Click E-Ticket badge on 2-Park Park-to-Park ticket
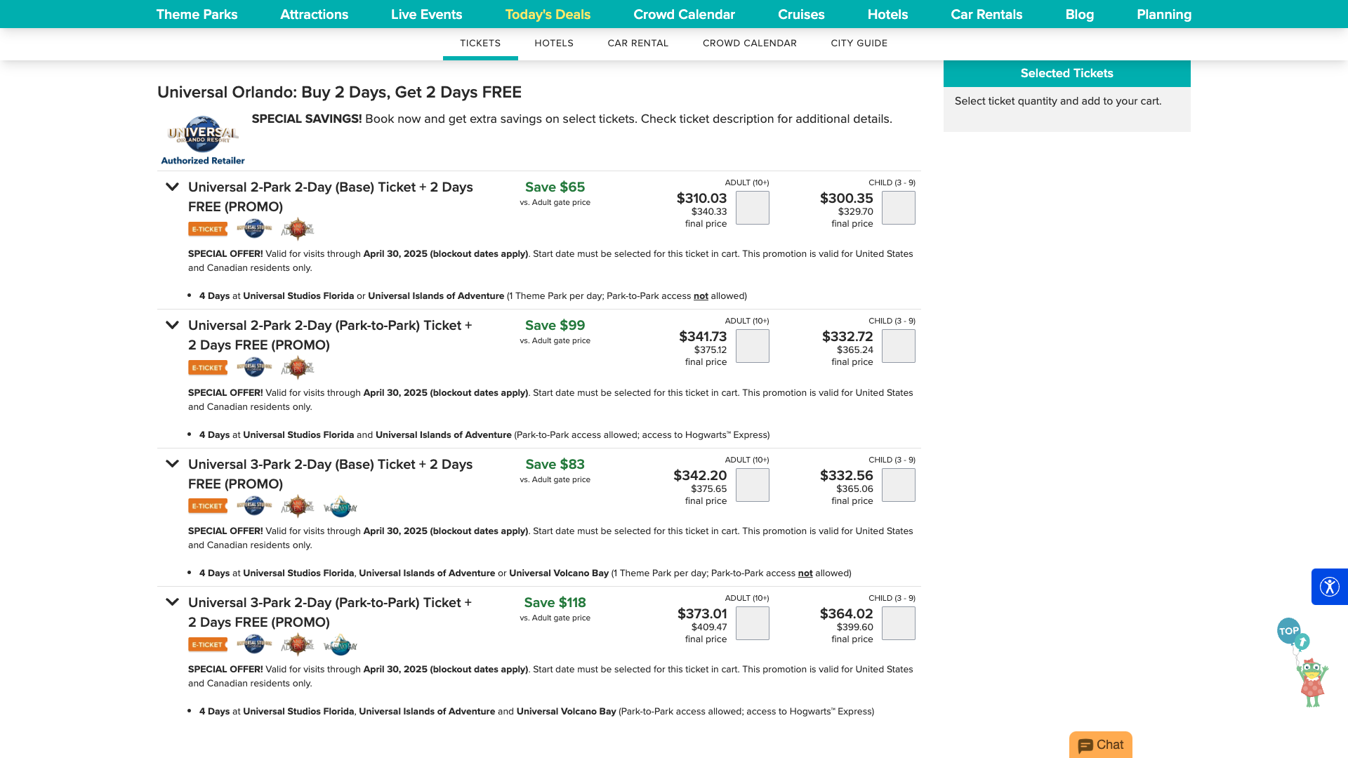 (208, 368)
